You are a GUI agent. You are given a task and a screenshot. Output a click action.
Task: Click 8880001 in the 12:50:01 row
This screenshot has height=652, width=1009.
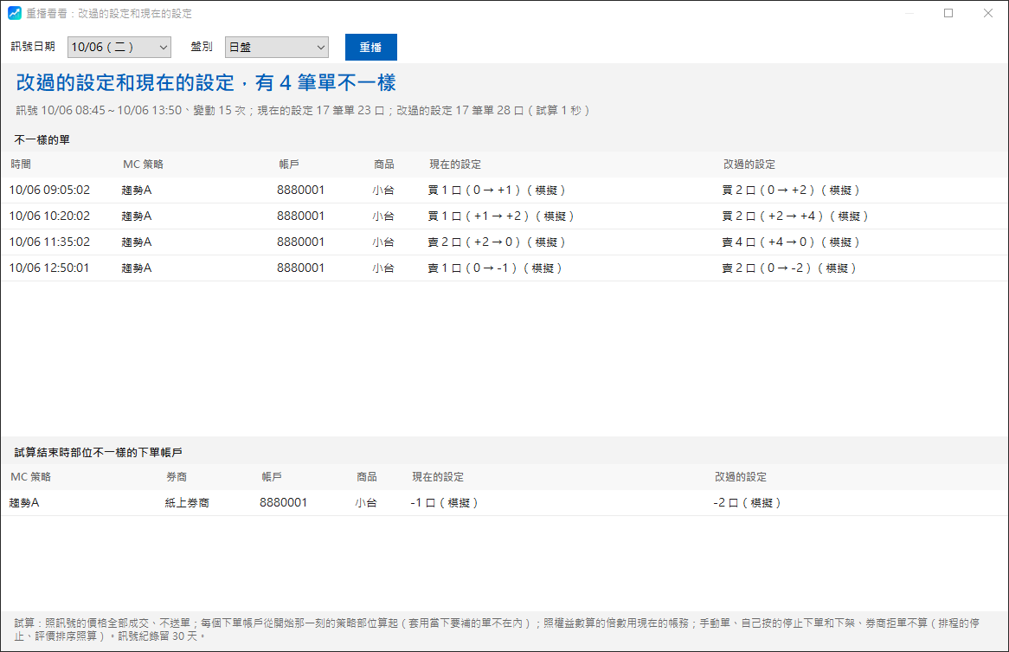click(x=300, y=268)
